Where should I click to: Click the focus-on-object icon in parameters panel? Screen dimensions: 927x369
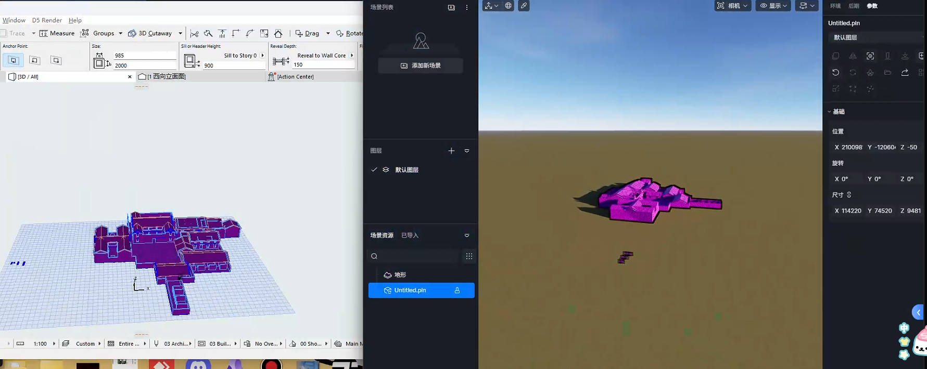coord(870,56)
